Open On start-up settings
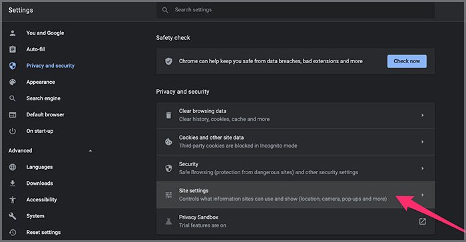The width and height of the screenshot is (466, 242). (x=40, y=131)
